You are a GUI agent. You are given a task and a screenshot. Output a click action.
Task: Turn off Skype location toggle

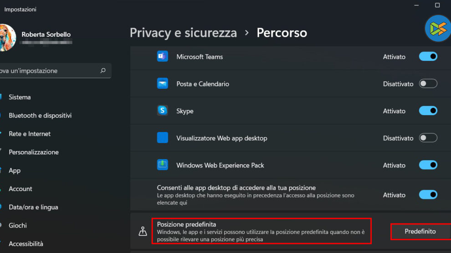[x=428, y=111]
